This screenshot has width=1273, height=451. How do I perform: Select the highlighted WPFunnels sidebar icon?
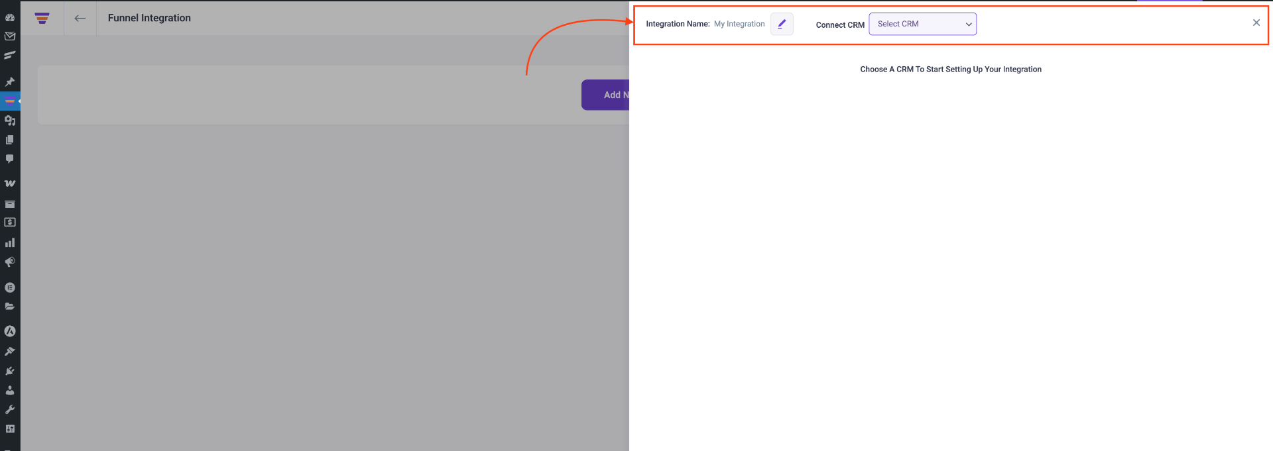(10, 101)
